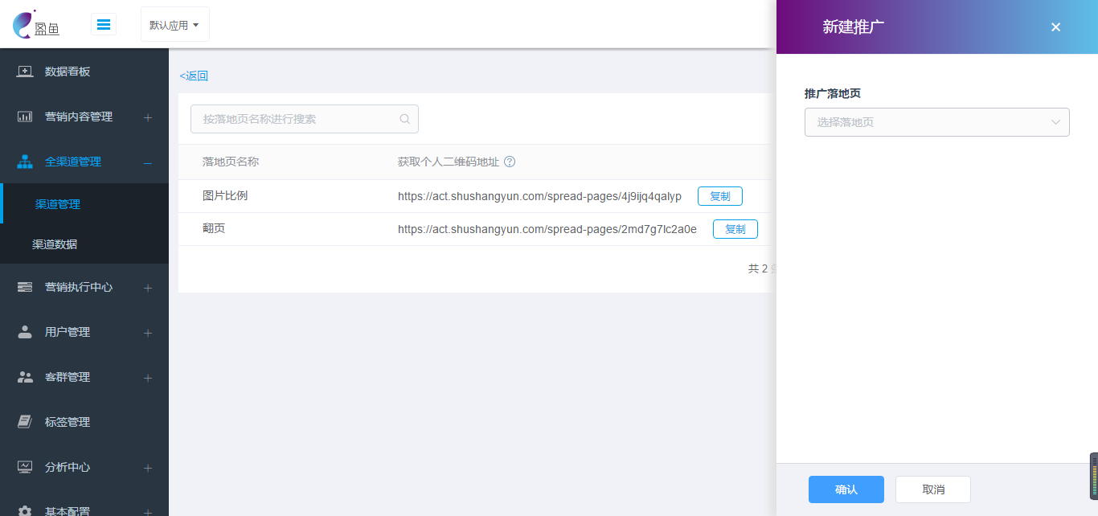
Task: Click the 推广落地页 field label
Action: [833, 93]
